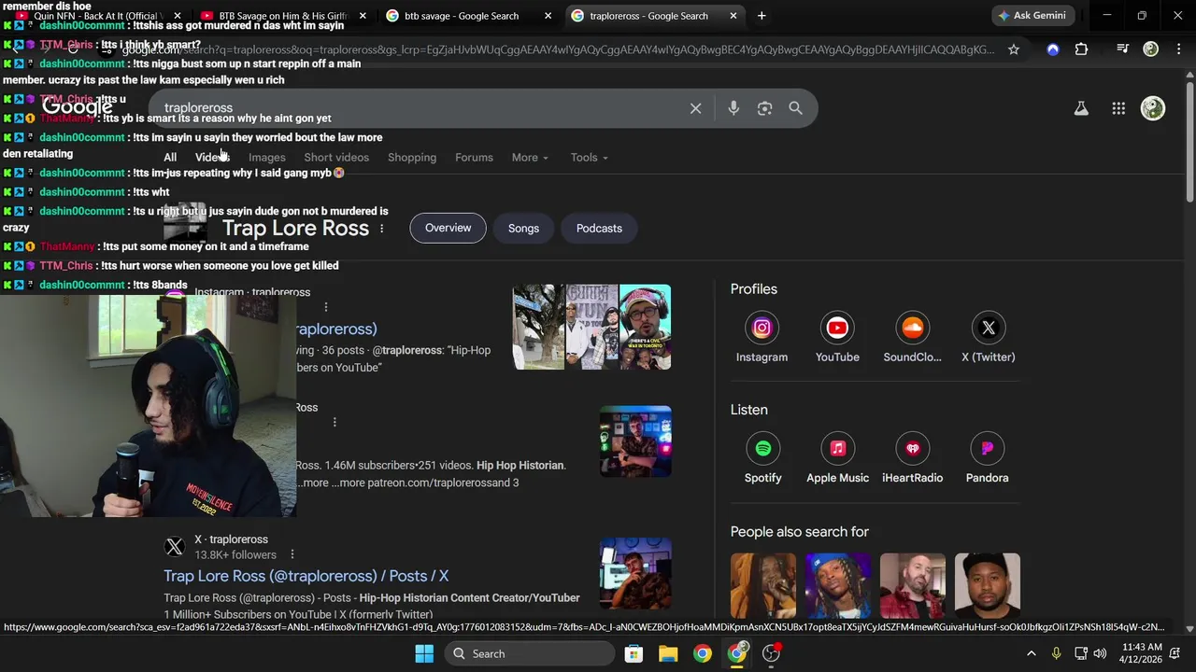Select the Forums filter
Image resolution: width=1196 pixels, height=672 pixels.
474,158
